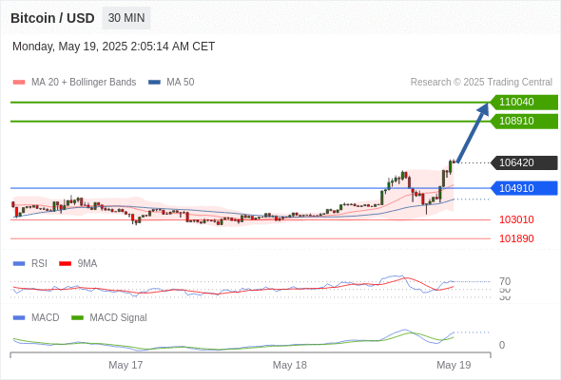
Task: Click the blue upward trend arrow
Action: (x=473, y=133)
